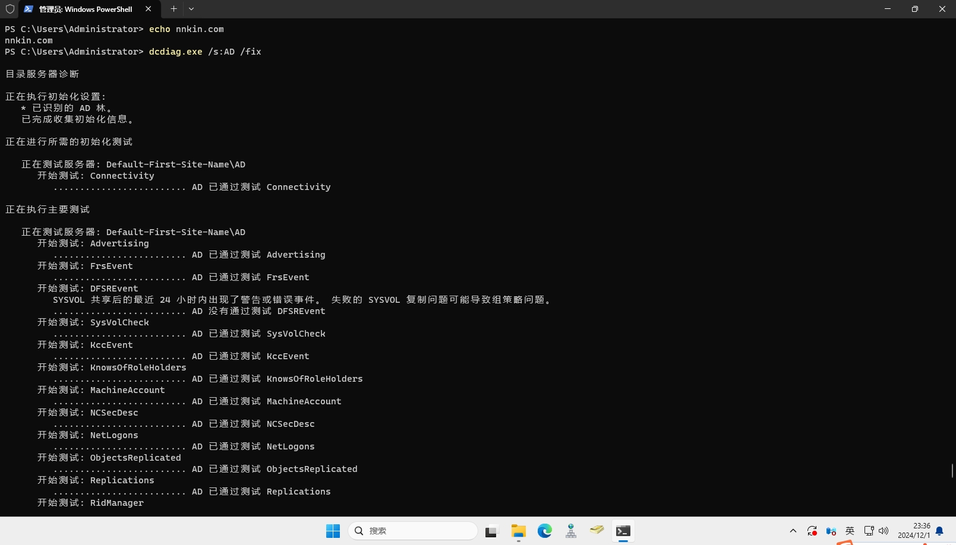The width and height of the screenshot is (956, 545).
Task: Click the Terminal icon in the taskbar
Action: (x=623, y=531)
